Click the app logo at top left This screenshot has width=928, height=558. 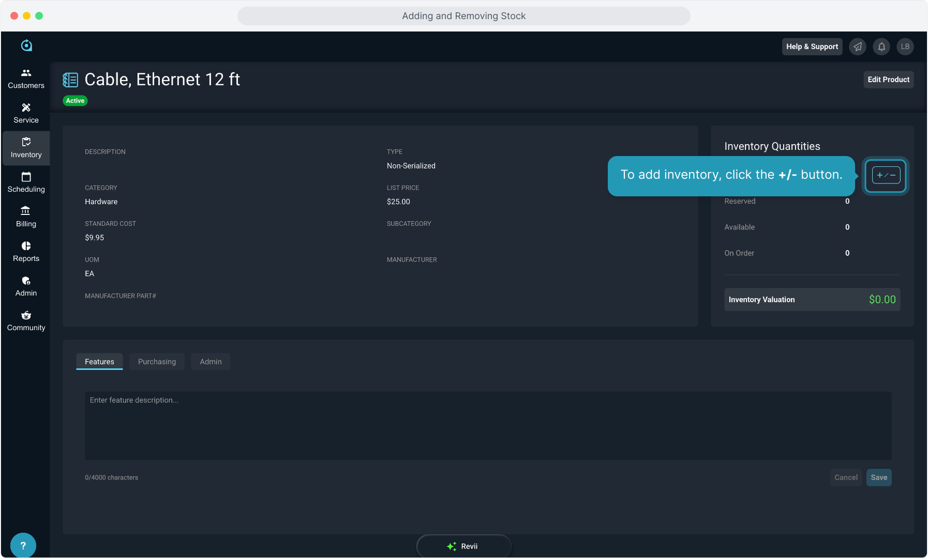(x=26, y=45)
